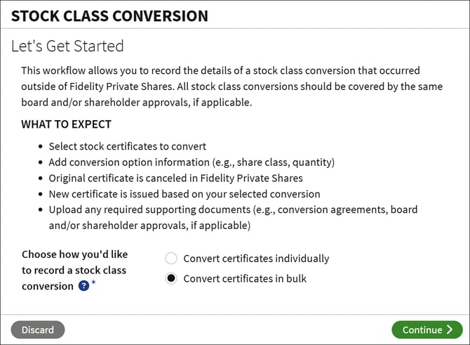Click 'Upload any required supporting documents' bullet
This screenshot has width=470, height=345.
tap(233, 217)
